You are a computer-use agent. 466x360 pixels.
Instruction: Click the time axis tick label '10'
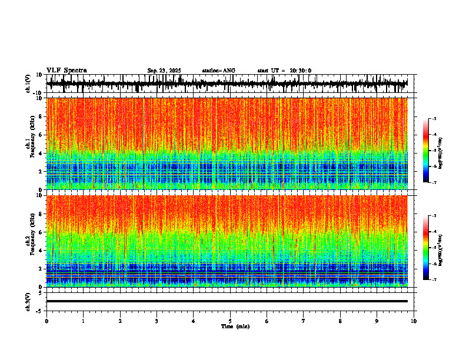414,321
